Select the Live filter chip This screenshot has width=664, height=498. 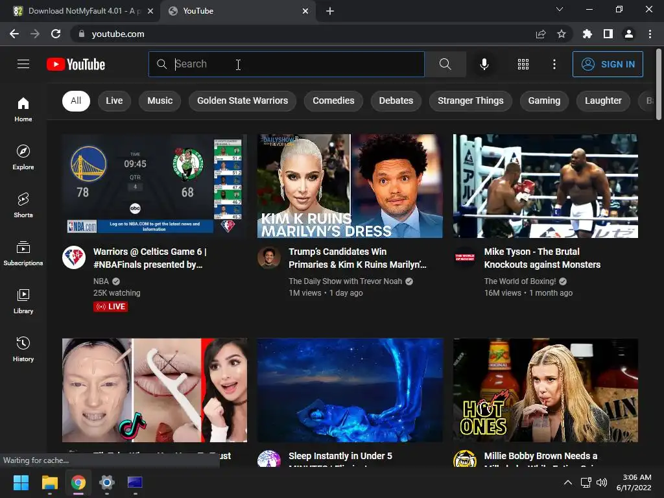click(114, 101)
